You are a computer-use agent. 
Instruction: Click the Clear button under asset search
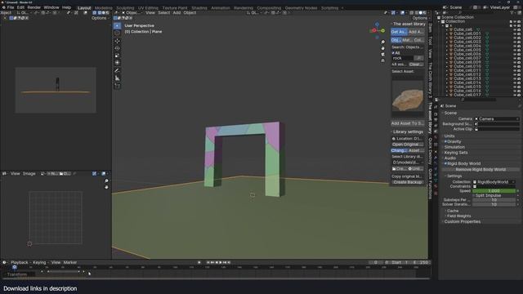[416, 65]
